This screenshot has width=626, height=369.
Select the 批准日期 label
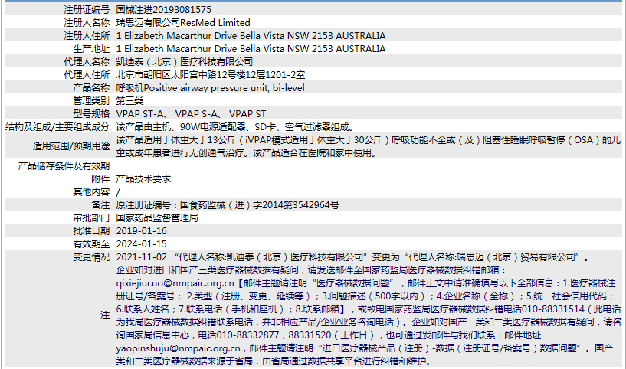click(91, 231)
